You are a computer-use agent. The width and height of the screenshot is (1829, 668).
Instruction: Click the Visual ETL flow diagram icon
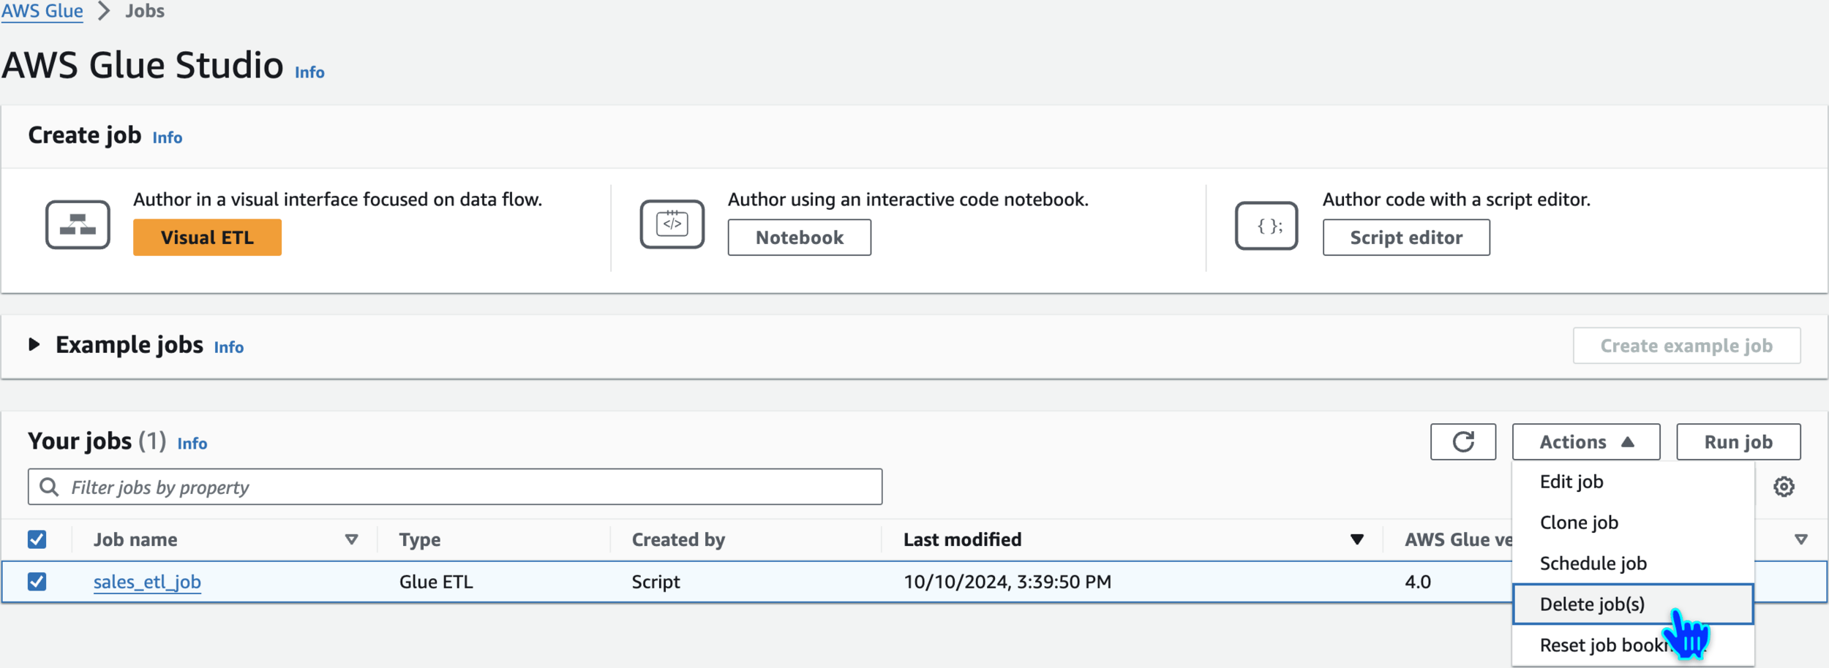pyautogui.click(x=78, y=225)
